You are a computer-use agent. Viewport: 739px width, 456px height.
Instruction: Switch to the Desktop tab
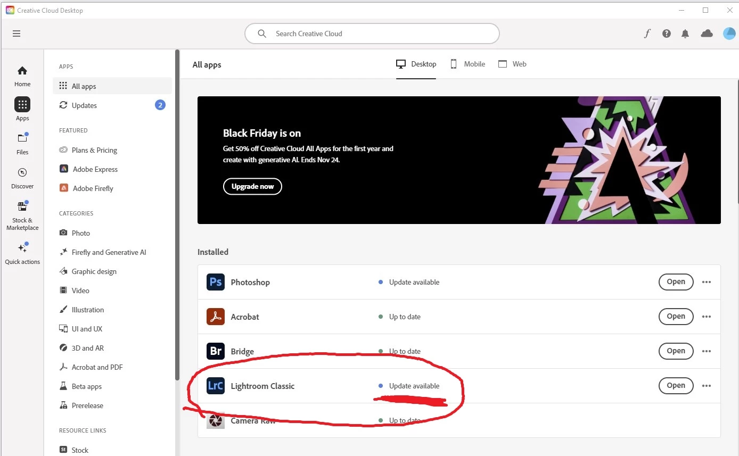click(416, 64)
